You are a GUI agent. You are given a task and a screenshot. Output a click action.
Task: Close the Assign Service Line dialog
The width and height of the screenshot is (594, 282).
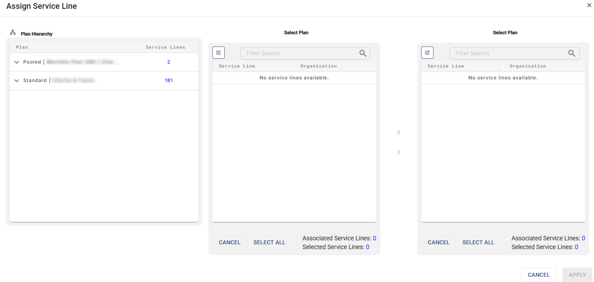coord(589,5)
